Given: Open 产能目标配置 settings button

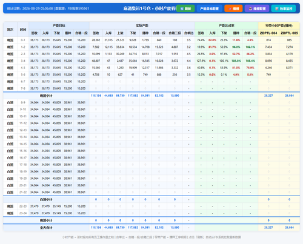Looking at the screenshot, I should [x=209, y=8].
